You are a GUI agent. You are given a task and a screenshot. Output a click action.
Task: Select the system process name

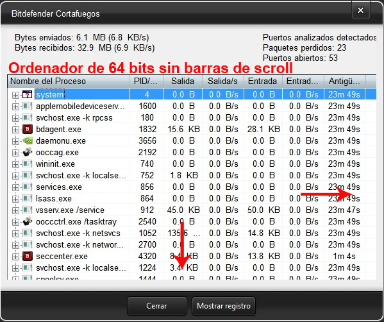[x=50, y=94]
